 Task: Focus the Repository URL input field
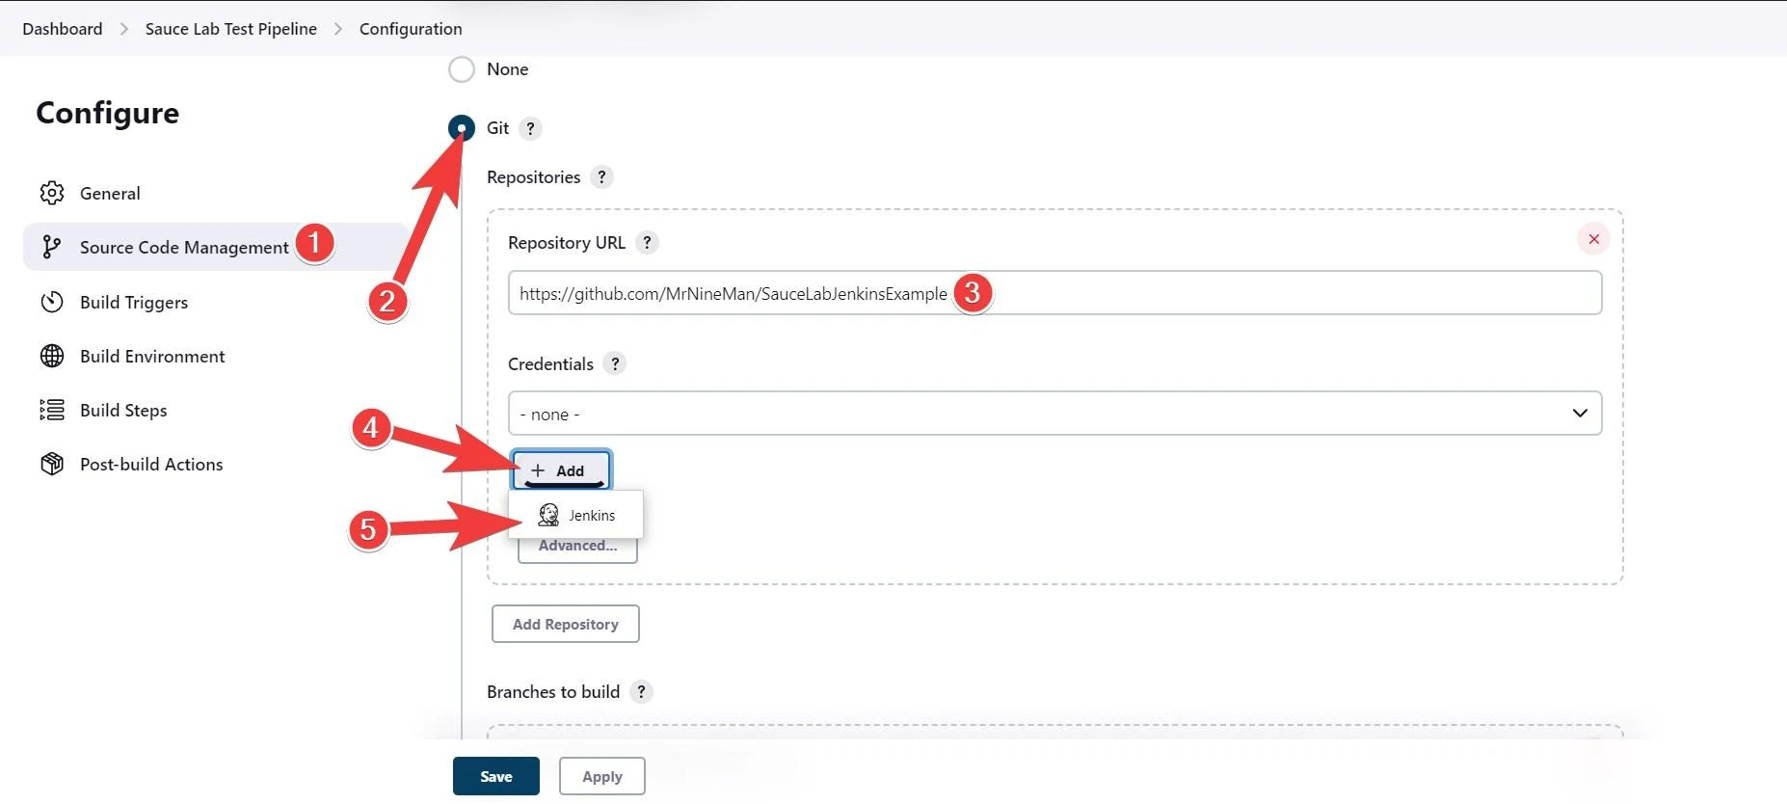(x=1054, y=292)
